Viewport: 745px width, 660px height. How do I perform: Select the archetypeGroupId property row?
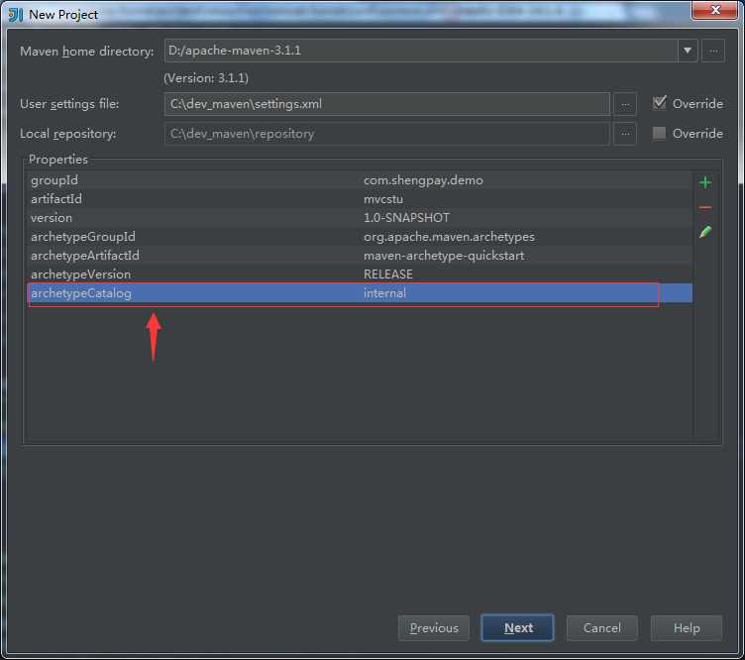360,237
